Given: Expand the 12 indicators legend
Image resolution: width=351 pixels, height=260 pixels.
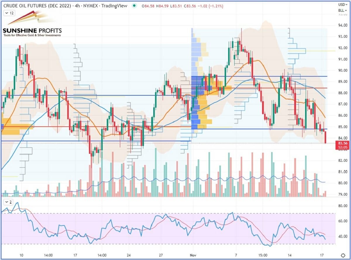Looking at the screenshot, I should (9, 13).
